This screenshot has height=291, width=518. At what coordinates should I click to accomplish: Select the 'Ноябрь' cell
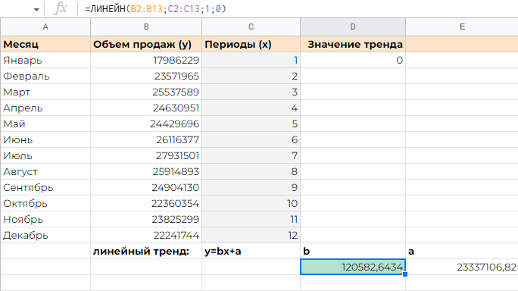point(45,219)
